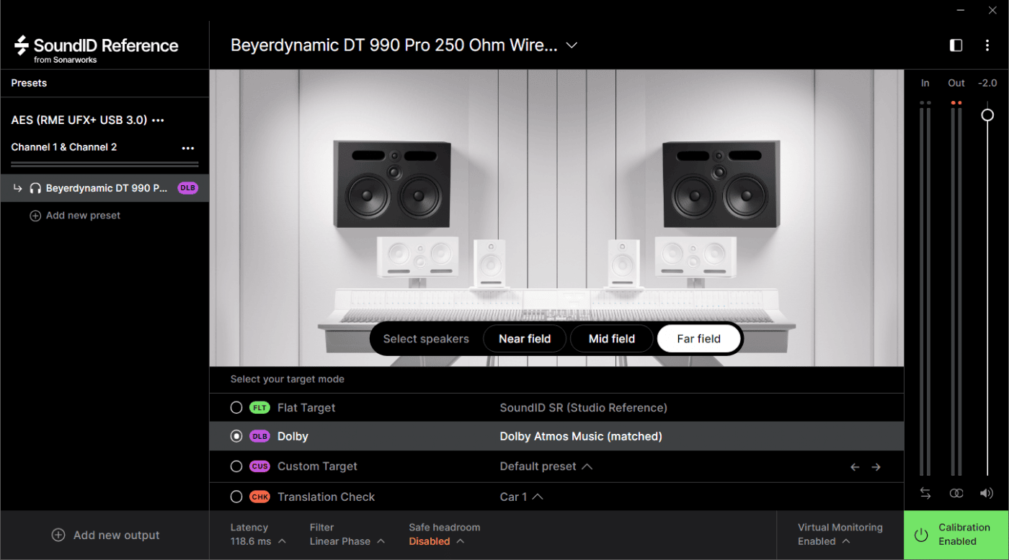Toggle the Calibration Enabled power button
The height and width of the screenshot is (560, 1009).
(921, 535)
